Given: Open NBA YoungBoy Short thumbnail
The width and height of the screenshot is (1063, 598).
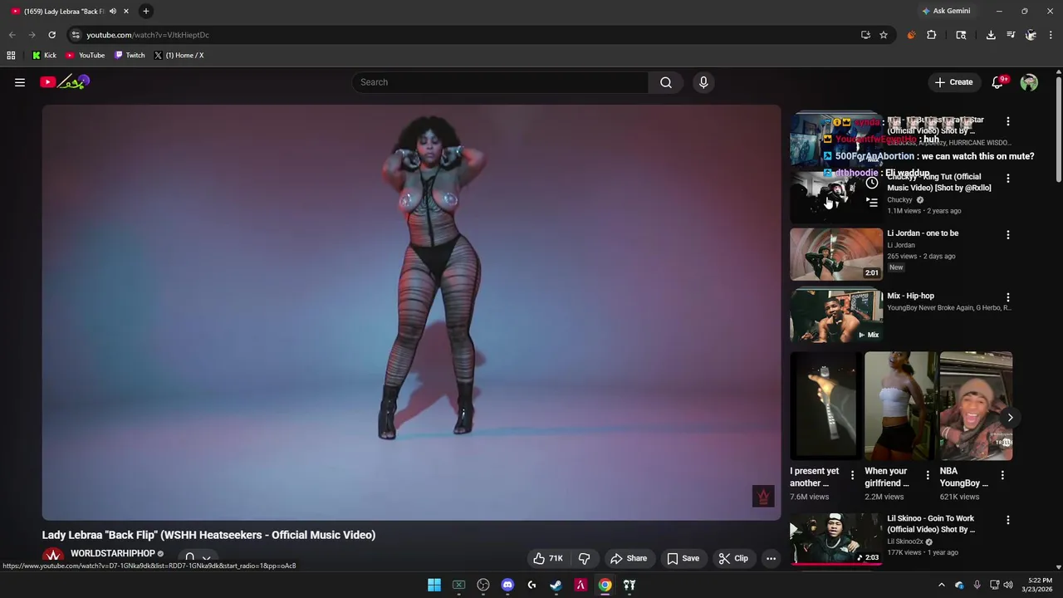Looking at the screenshot, I should 976,406.
